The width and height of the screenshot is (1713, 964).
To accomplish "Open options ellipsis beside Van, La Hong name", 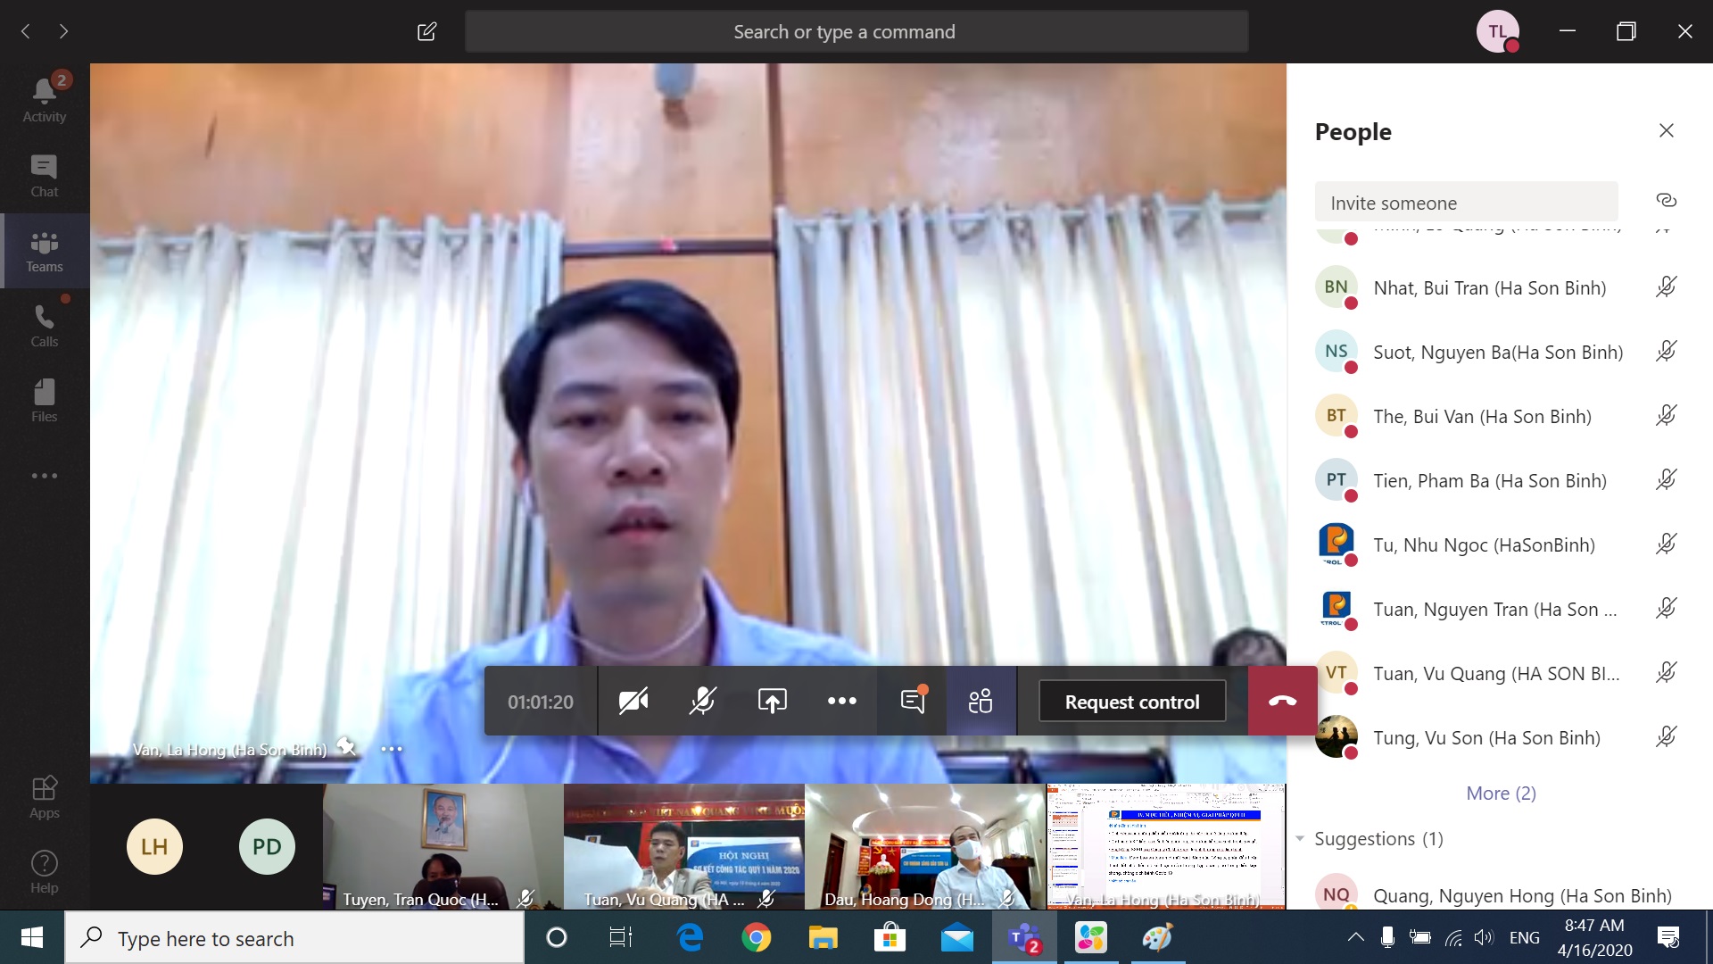I will pos(392,749).
